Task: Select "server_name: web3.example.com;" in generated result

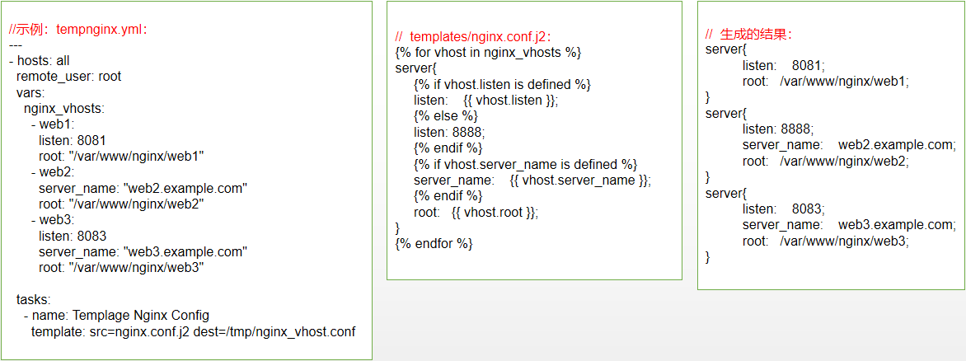Action: pyautogui.click(x=848, y=225)
